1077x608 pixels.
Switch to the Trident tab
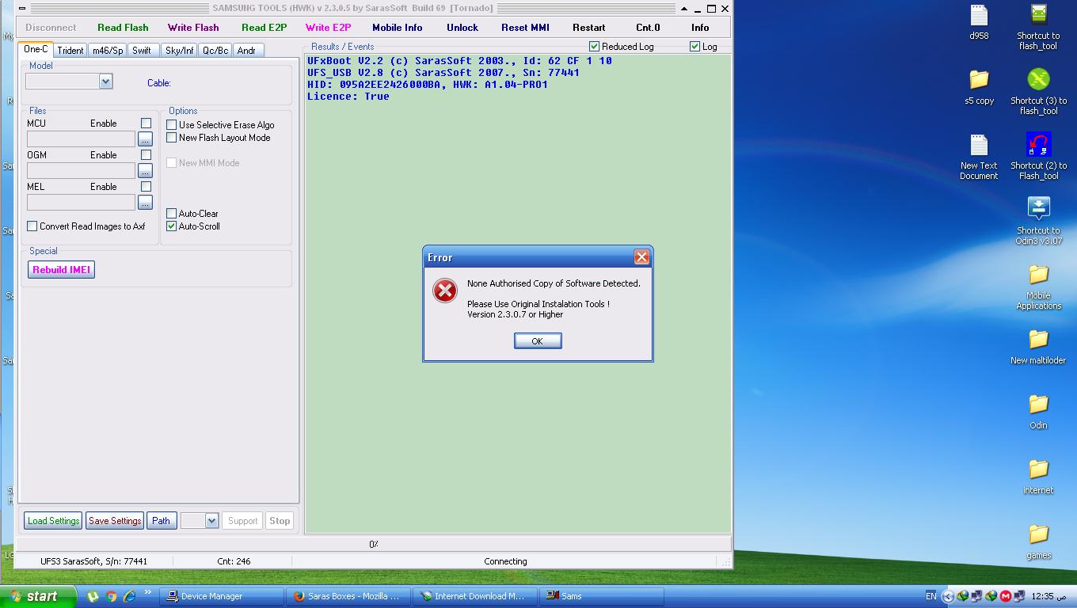click(x=70, y=51)
